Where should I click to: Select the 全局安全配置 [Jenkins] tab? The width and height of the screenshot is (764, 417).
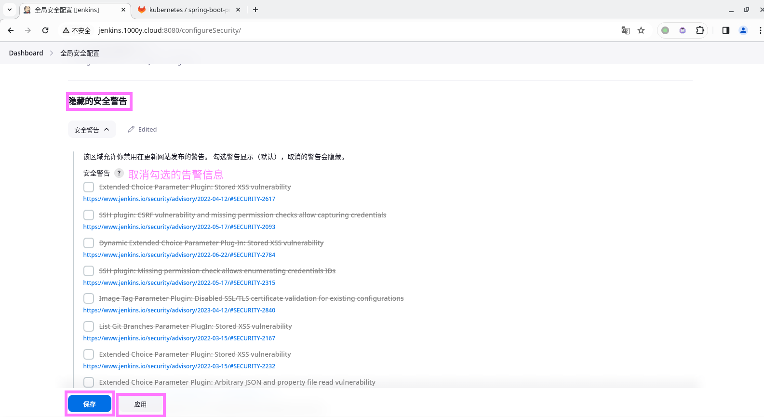coord(75,10)
